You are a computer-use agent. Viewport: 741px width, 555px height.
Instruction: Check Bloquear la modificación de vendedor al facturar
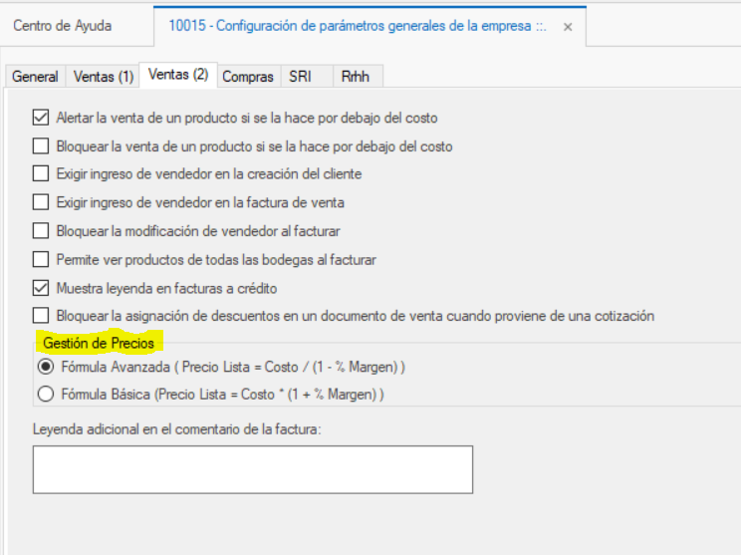pos(41,231)
